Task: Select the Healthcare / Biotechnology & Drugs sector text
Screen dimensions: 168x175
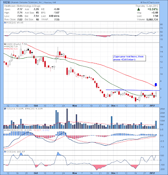Action: 22,6
